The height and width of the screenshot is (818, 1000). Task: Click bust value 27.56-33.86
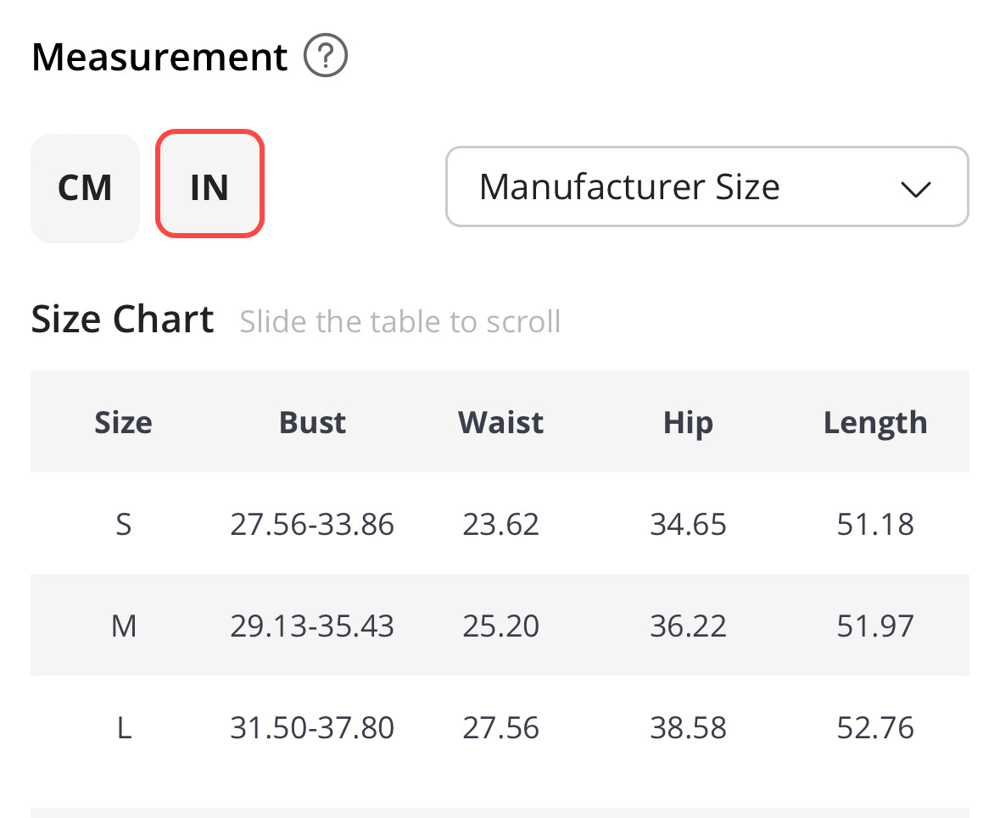[x=312, y=524]
